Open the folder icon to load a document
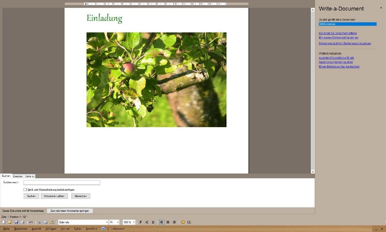The image size is (386, 232). [10, 222]
